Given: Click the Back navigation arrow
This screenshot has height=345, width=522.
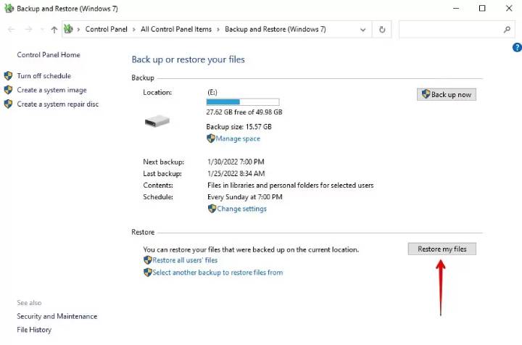Looking at the screenshot, I should click(12, 30).
